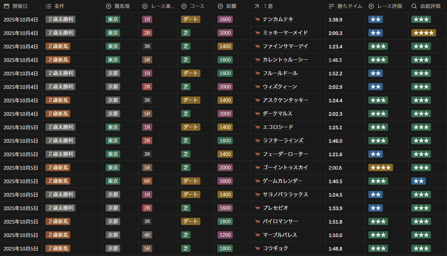Screen dimensions: 447x256
Task: Open the 競馬場 column dropdown
Action: tap(108, 6)
